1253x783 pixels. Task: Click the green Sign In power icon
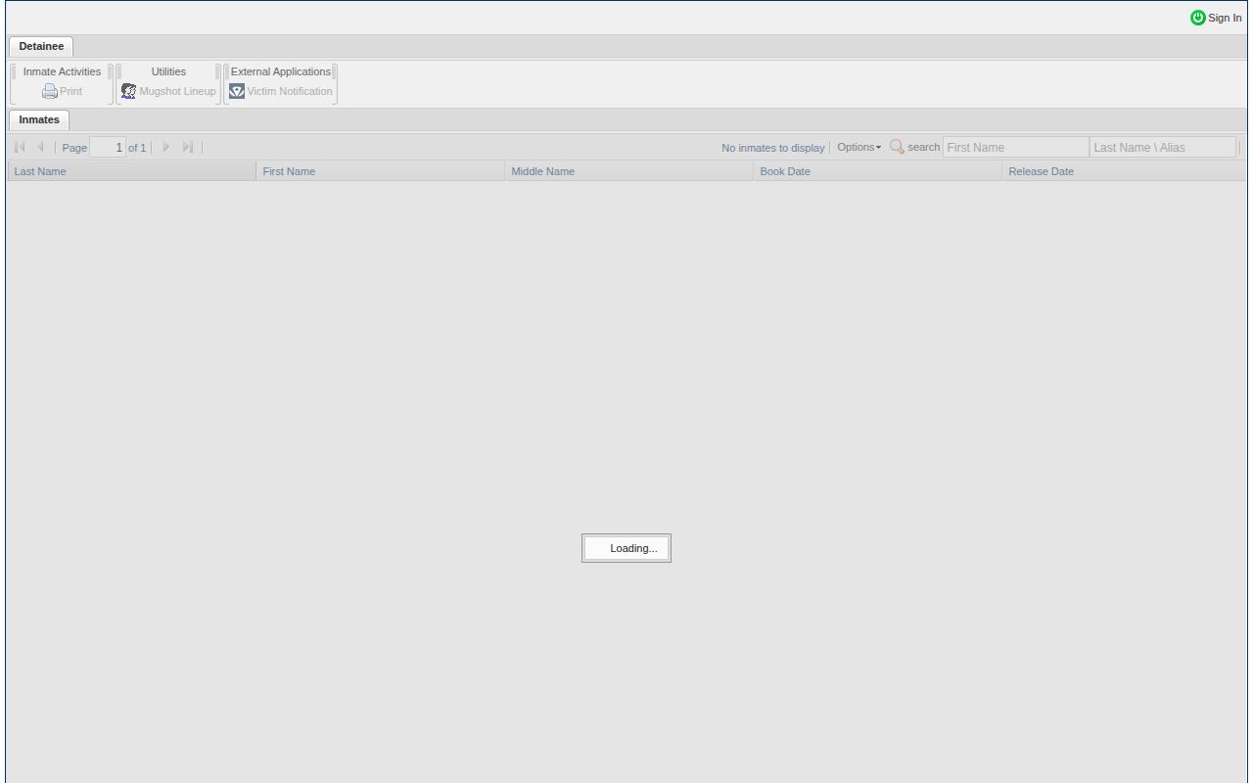click(x=1198, y=18)
